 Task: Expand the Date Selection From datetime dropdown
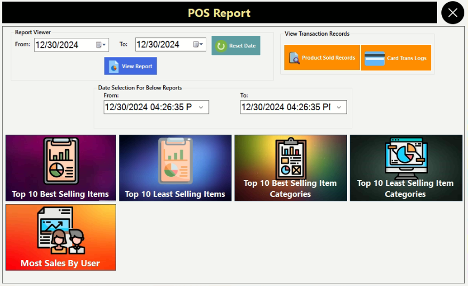point(201,108)
